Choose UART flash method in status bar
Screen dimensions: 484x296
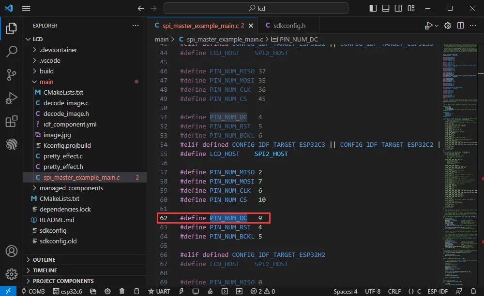pyautogui.click(x=160, y=291)
